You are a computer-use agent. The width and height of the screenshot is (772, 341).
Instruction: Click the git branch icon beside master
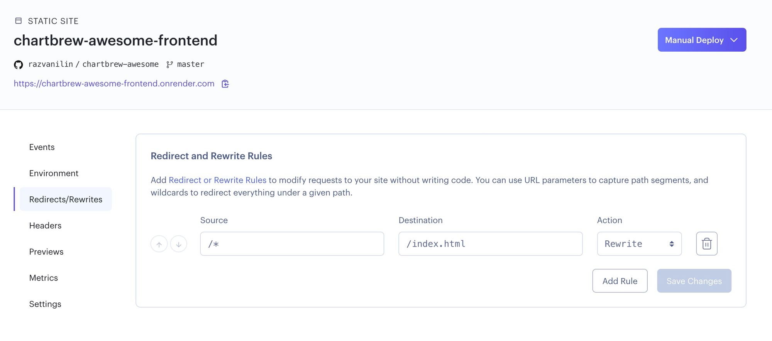point(169,65)
